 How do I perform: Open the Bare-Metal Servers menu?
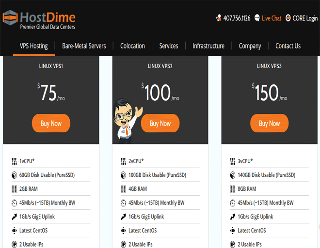pyautogui.click(x=84, y=46)
